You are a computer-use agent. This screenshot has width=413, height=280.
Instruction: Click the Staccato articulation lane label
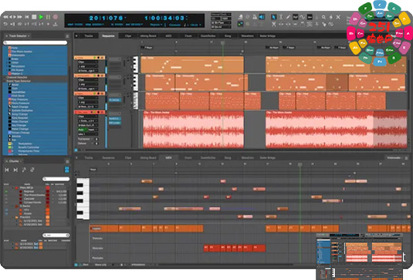98,248
